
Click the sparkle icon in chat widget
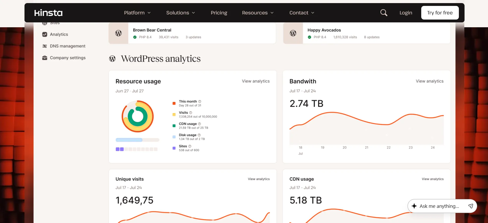click(414, 206)
